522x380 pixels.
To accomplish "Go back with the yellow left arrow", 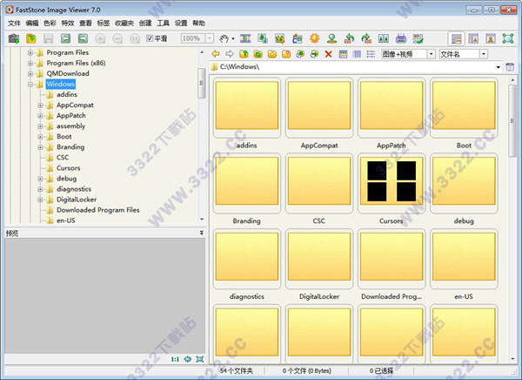I will point(216,54).
